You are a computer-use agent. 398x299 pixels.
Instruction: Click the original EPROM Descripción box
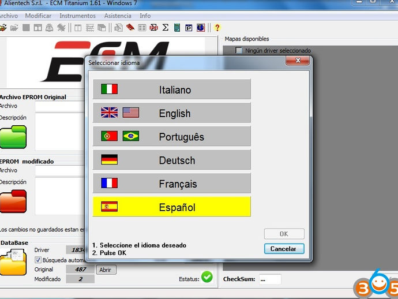(59, 132)
